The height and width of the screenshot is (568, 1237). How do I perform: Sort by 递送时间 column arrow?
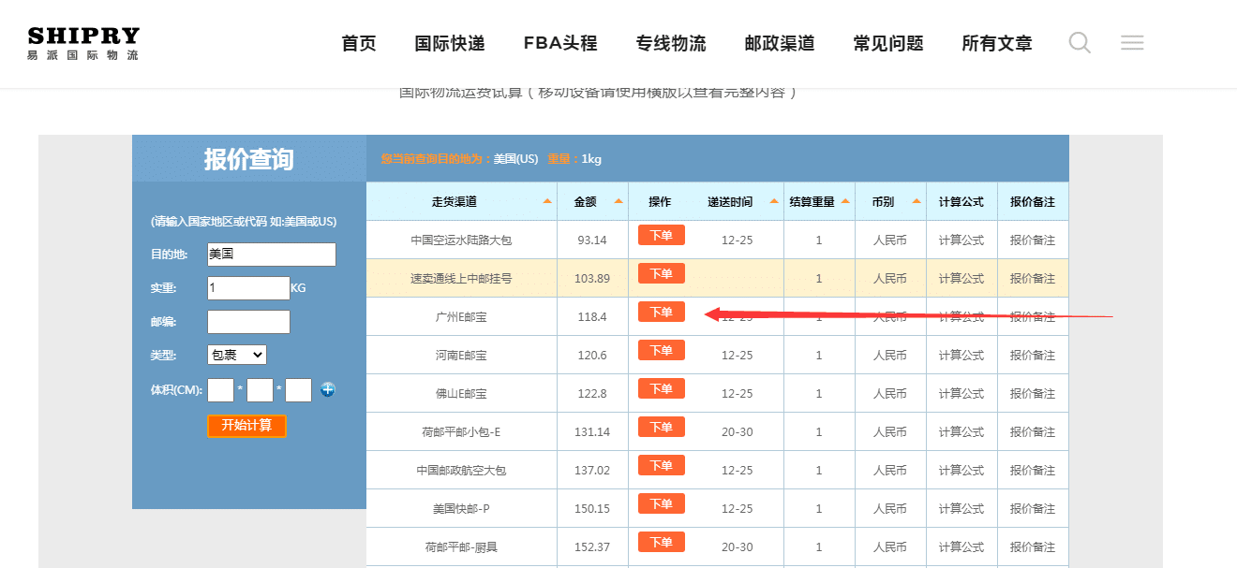tap(774, 202)
